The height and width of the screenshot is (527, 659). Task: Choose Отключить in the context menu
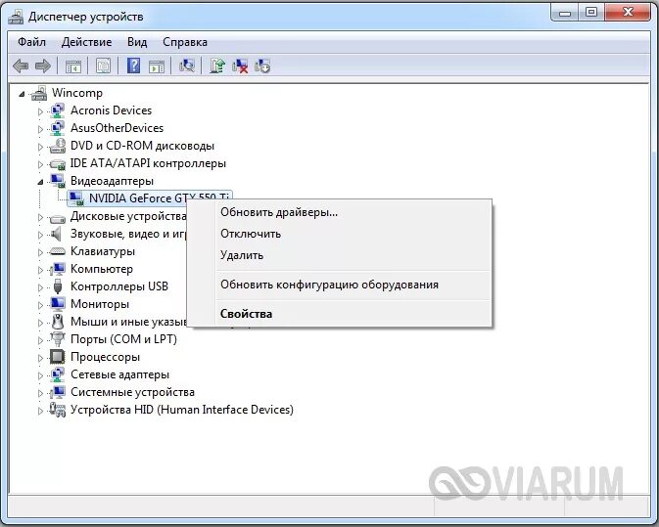click(251, 234)
